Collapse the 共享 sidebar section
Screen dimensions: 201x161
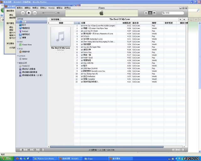pyautogui.click(x=18, y=49)
